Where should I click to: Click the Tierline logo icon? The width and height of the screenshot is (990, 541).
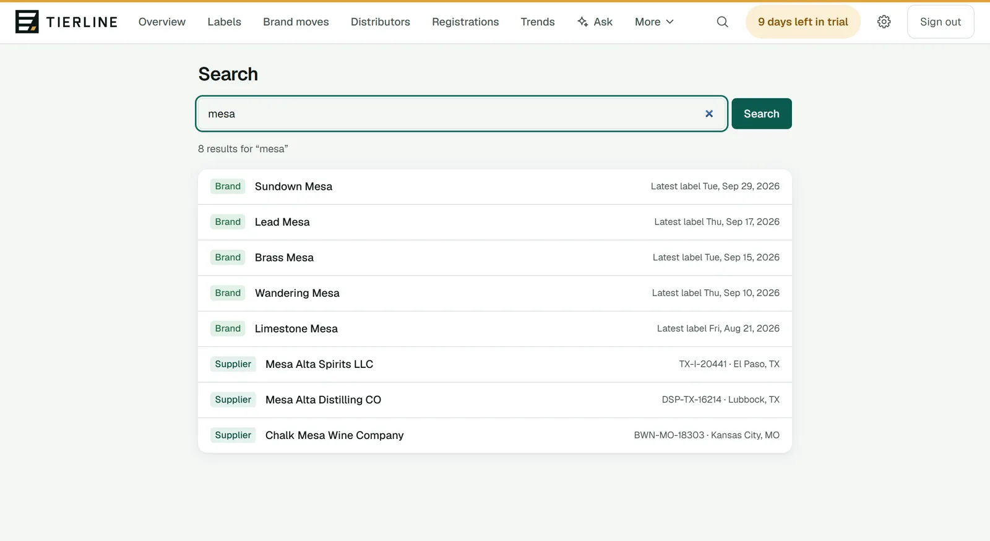[x=27, y=22]
